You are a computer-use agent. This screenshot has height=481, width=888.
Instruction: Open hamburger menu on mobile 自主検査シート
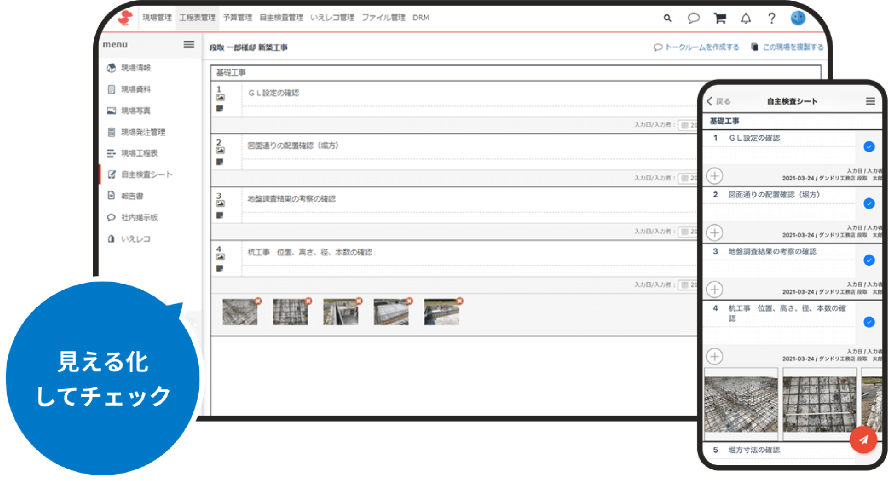(x=870, y=101)
